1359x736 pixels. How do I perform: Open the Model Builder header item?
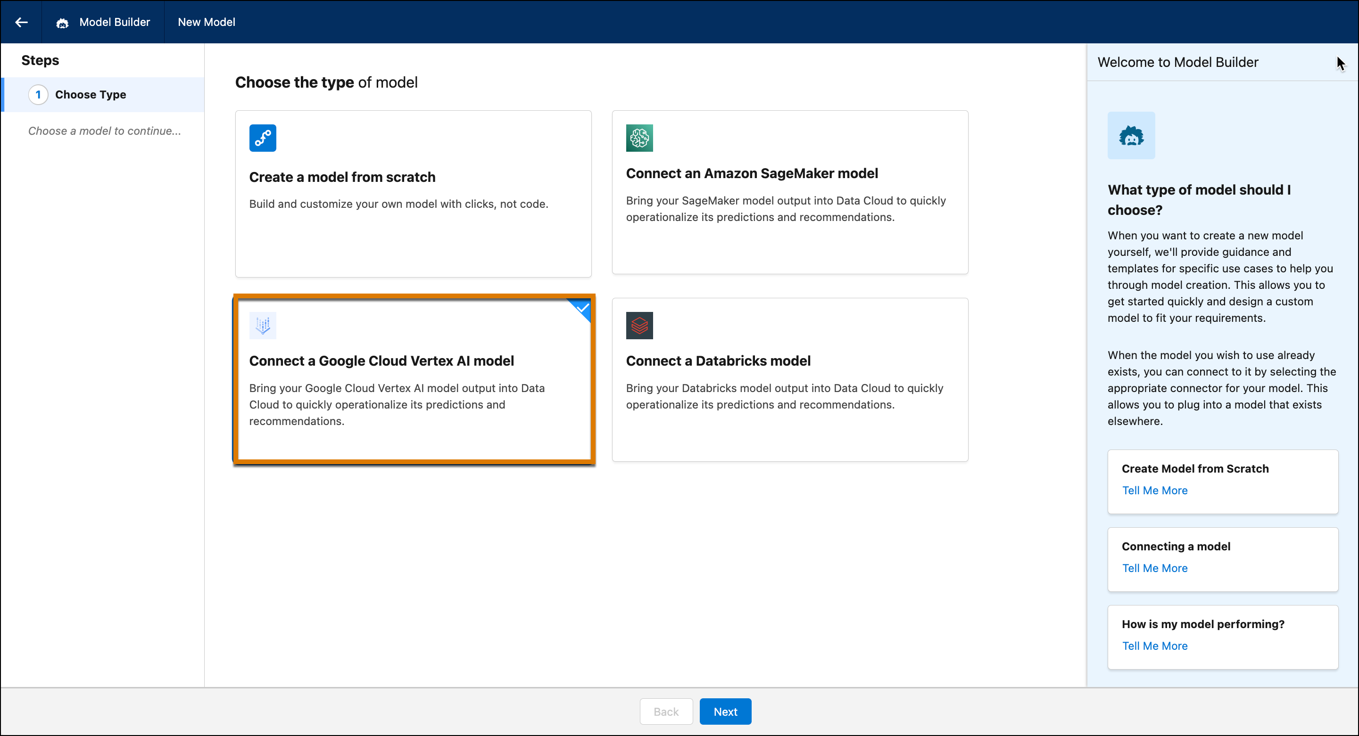click(103, 22)
